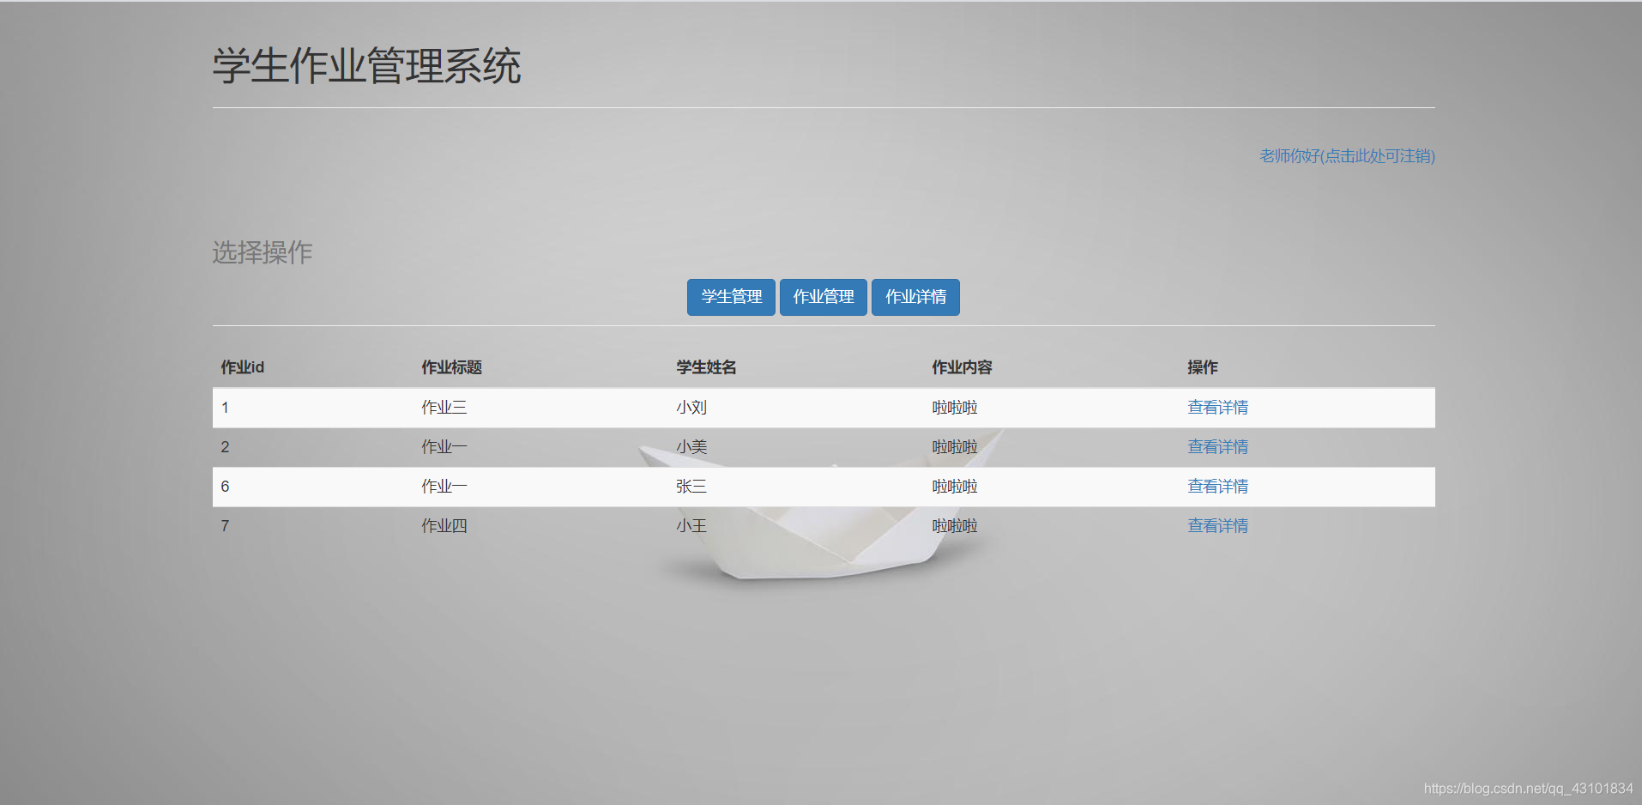Select the 作业四 title cell
The height and width of the screenshot is (805, 1642).
pos(444,526)
